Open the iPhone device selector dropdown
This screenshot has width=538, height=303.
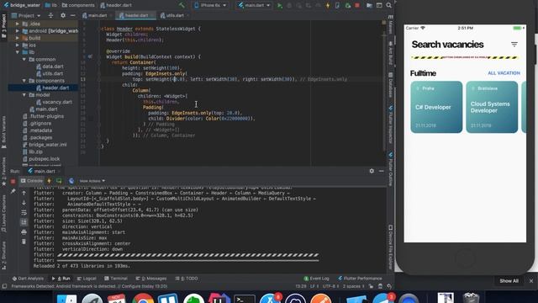pos(210,6)
